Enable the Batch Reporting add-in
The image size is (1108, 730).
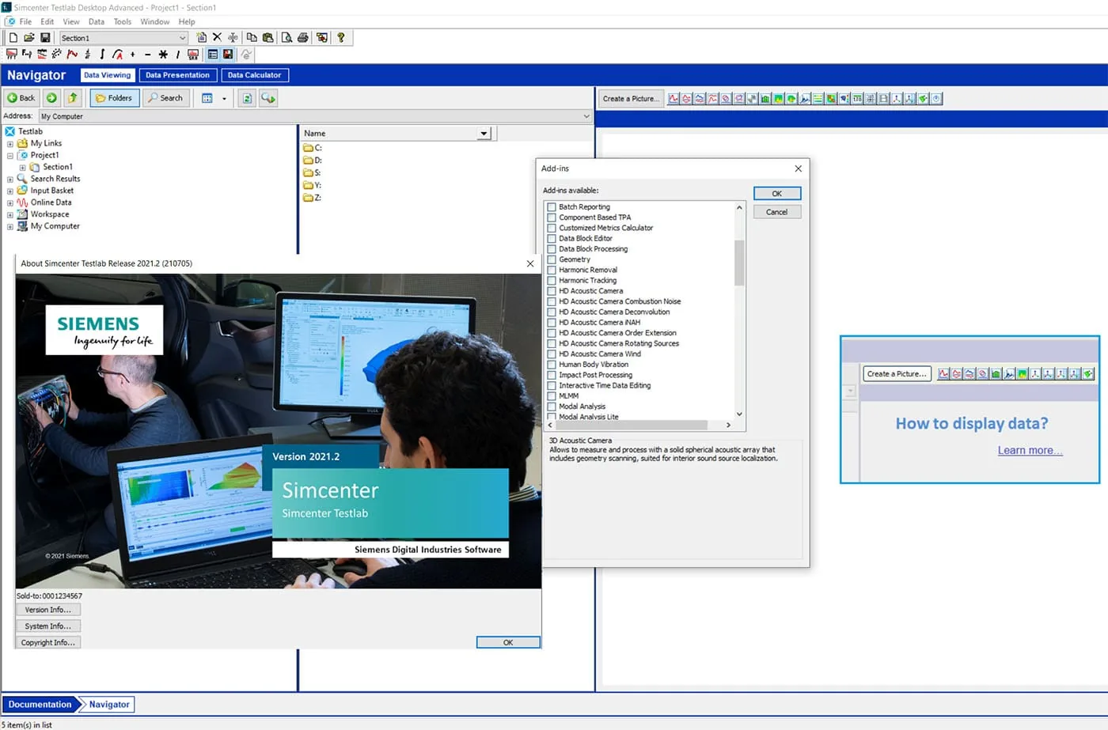[x=552, y=207]
